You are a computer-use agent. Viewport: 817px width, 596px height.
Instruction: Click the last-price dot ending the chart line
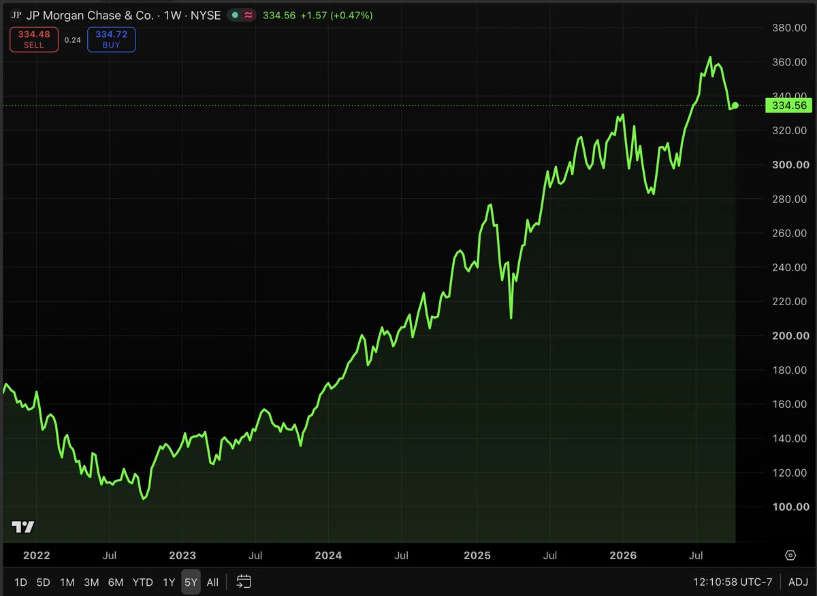click(735, 106)
